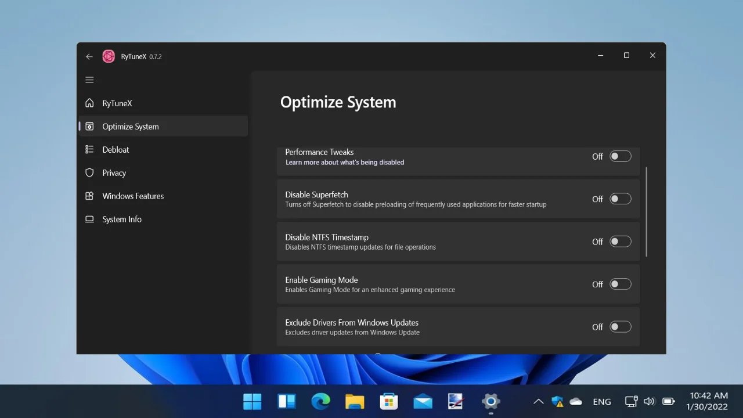Click the OneDrive cloud tray icon
The image size is (743, 418).
click(576, 401)
